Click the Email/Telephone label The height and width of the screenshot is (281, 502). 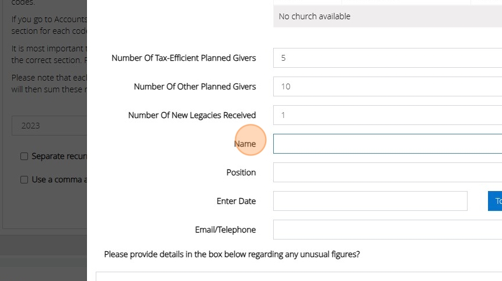coord(225,230)
